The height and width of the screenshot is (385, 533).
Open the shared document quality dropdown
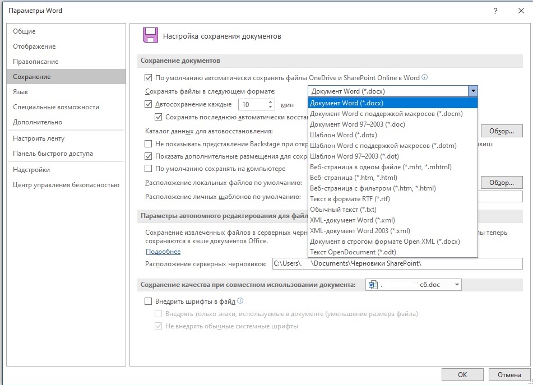click(457, 285)
